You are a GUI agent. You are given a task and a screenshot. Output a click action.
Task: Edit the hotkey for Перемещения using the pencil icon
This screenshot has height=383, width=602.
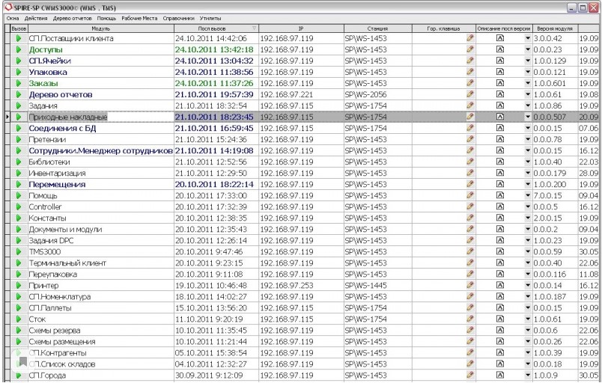coord(470,184)
